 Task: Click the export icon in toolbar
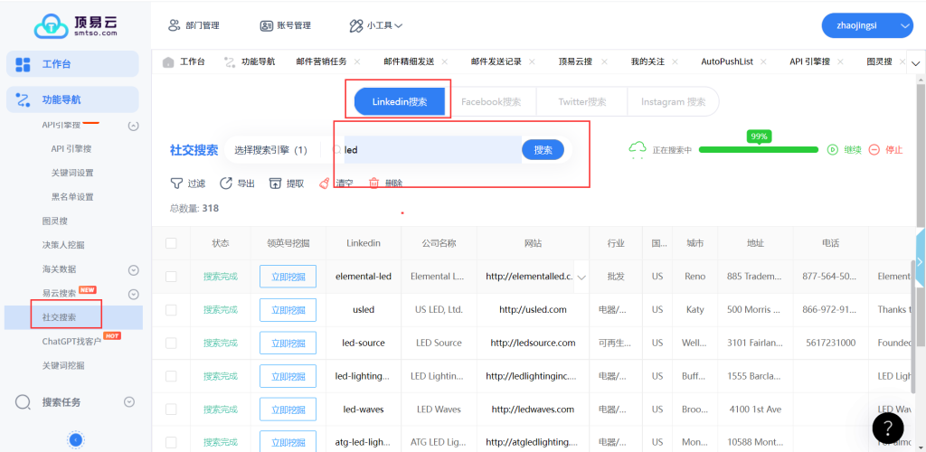coord(226,184)
